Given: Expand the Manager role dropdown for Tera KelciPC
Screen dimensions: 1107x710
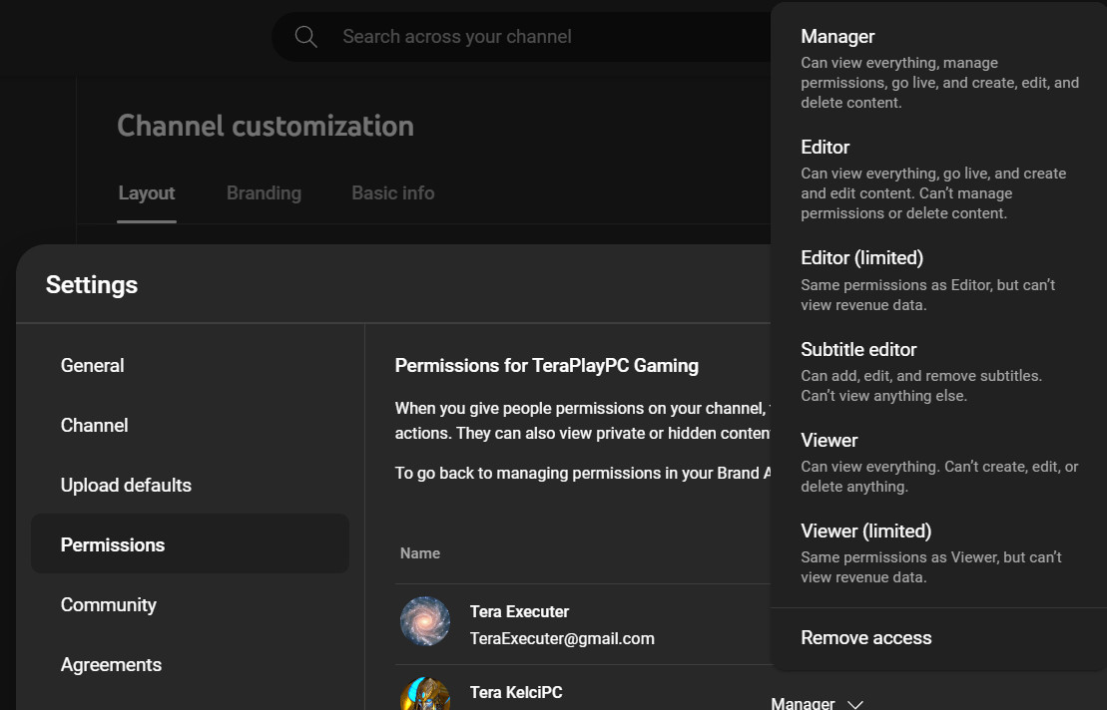Looking at the screenshot, I should (x=817, y=703).
